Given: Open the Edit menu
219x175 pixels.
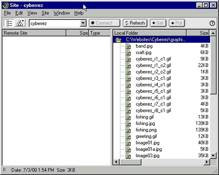Looking at the screenshot, I should (19, 13).
